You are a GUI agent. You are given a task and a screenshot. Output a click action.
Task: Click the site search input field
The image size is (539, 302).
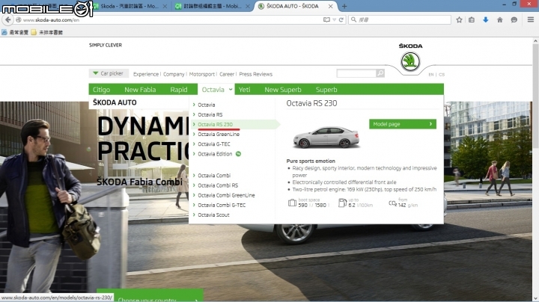[356, 73]
